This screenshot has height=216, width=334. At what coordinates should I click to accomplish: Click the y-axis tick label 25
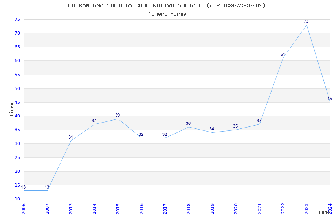(17, 158)
